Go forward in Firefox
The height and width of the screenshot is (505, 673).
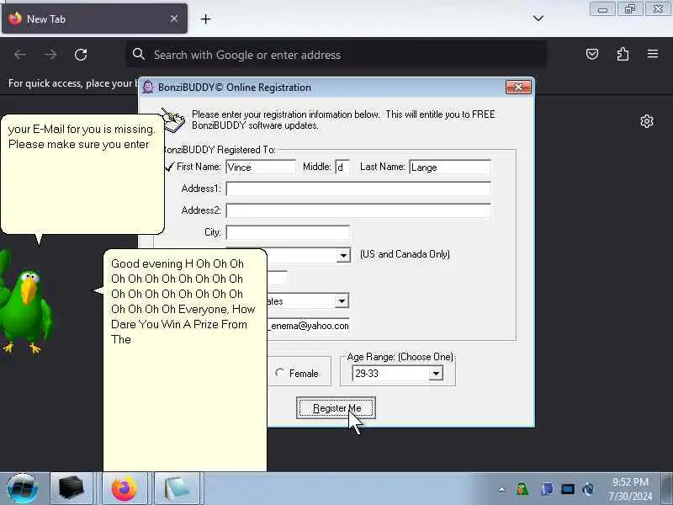point(50,55)
